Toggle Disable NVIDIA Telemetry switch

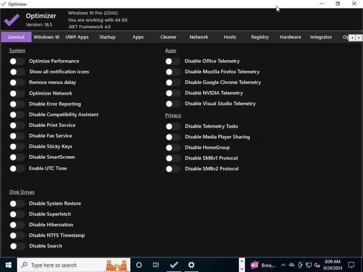[173, 93]
